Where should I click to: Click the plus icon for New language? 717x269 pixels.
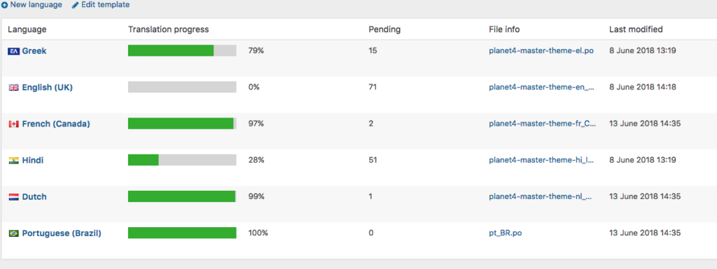[x=4, y=5]
